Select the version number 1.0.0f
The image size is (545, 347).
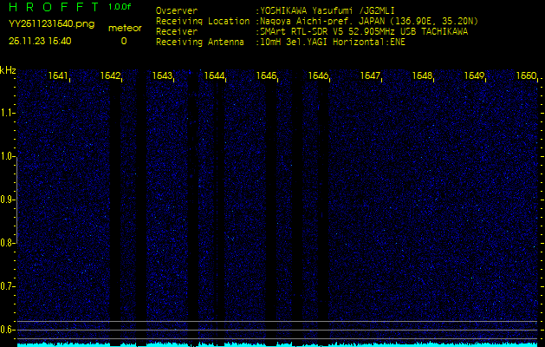coord(120,7)
